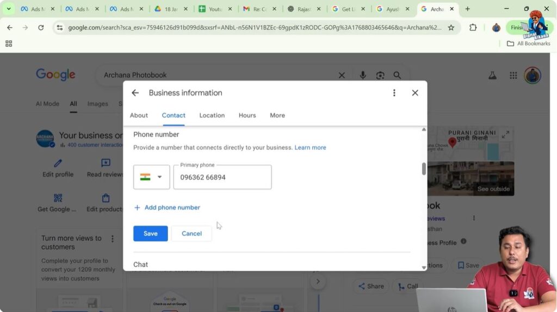Open Get Google reviews QR option
This screenshot has width=557, height=312.
pos(57,203)
